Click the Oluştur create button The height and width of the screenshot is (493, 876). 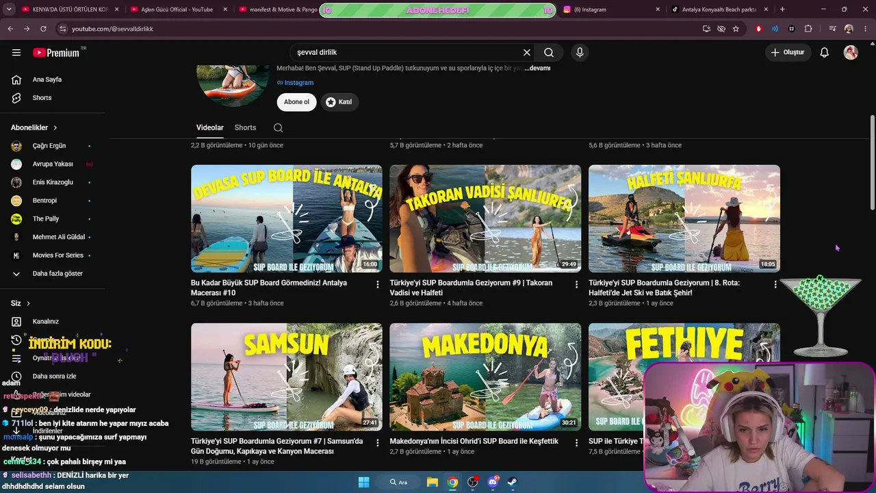(x=788, y=53)
